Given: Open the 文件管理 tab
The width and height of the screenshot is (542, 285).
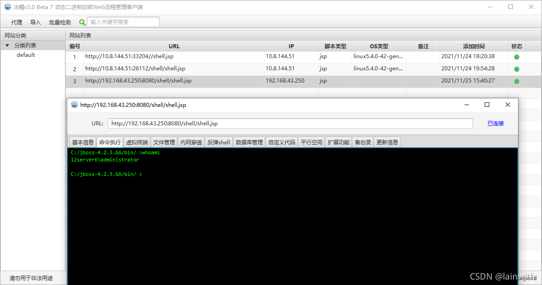Looking at the screenshot, I should (x=164, y=142).
